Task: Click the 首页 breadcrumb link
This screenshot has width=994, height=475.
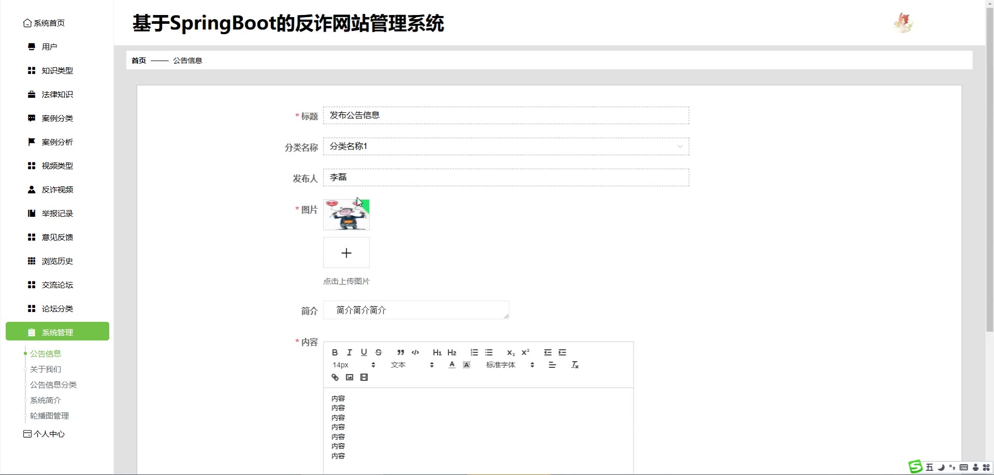Action: coord(139,61)
